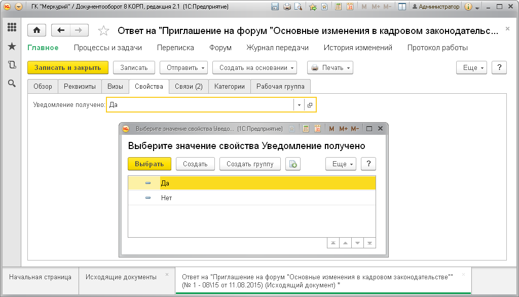519x297 pixels.
Task: Open Форум section link
Action: coord(220,48)
